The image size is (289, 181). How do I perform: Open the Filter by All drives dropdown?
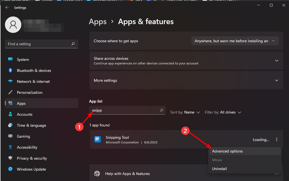[223, 112]
